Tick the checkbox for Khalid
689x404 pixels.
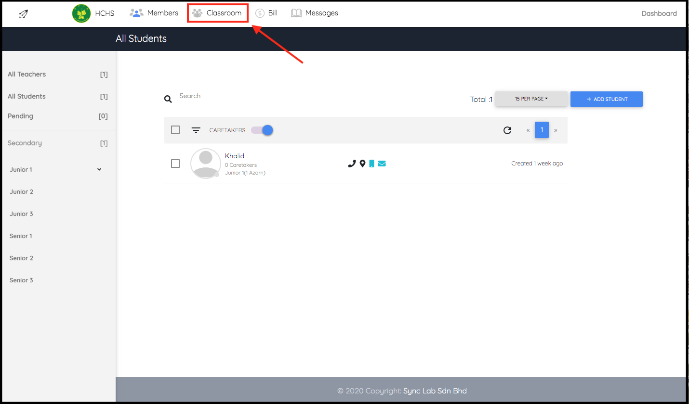(175, 164)
